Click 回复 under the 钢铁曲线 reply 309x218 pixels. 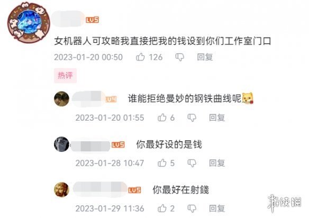(217, 117)
